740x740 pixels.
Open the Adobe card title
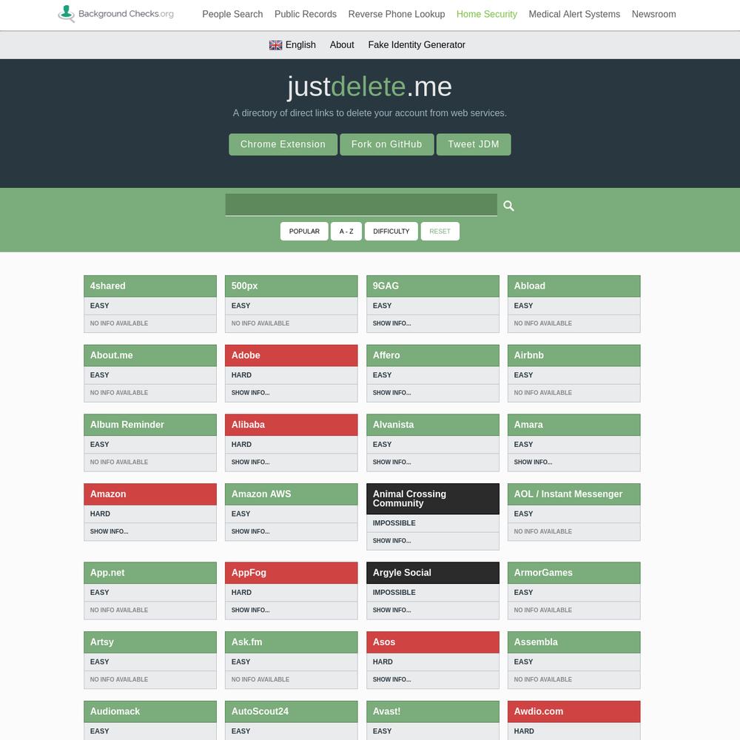(291, 355)
